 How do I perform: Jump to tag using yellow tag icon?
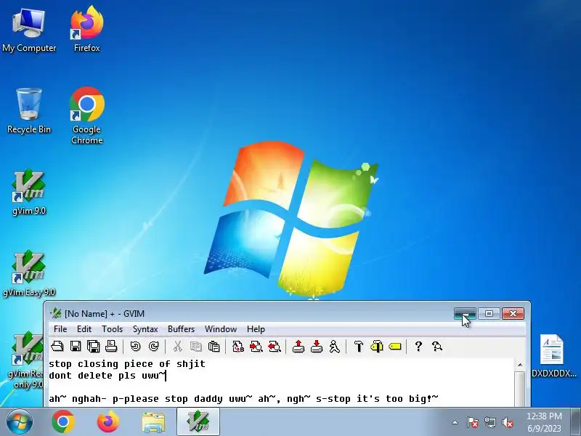pos(395,347)
